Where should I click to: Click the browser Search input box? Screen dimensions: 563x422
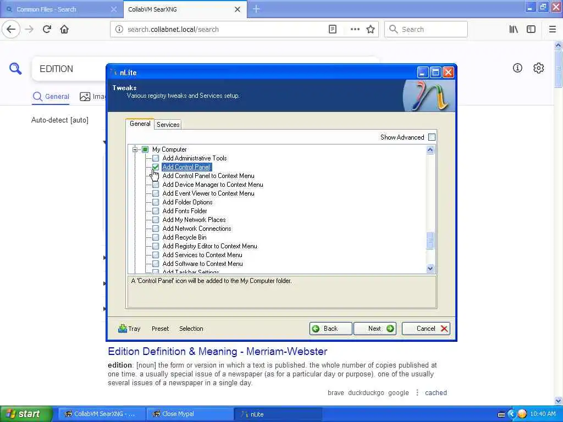pos(426,29)
